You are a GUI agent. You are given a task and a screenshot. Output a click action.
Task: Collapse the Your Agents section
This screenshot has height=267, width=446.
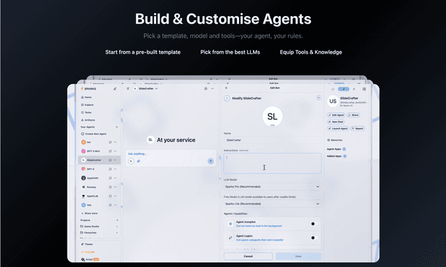pos(116,127)
